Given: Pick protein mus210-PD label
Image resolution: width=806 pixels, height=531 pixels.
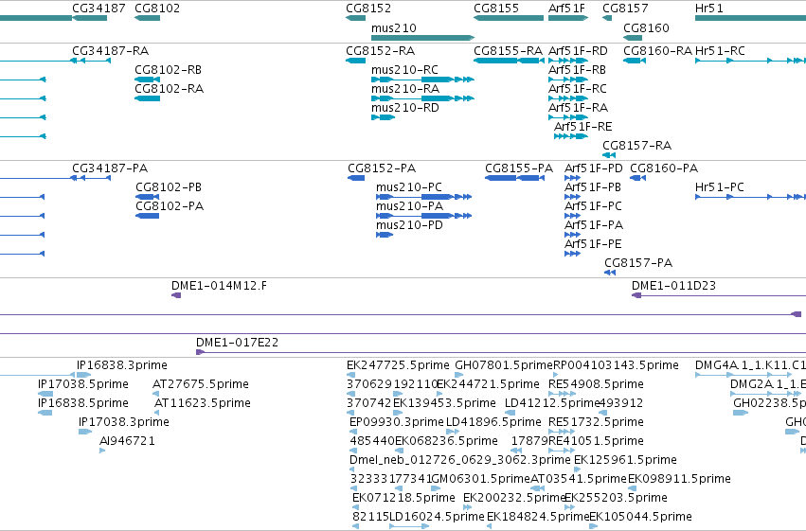Looking at the screenshot, I should (x=409, y=225).
